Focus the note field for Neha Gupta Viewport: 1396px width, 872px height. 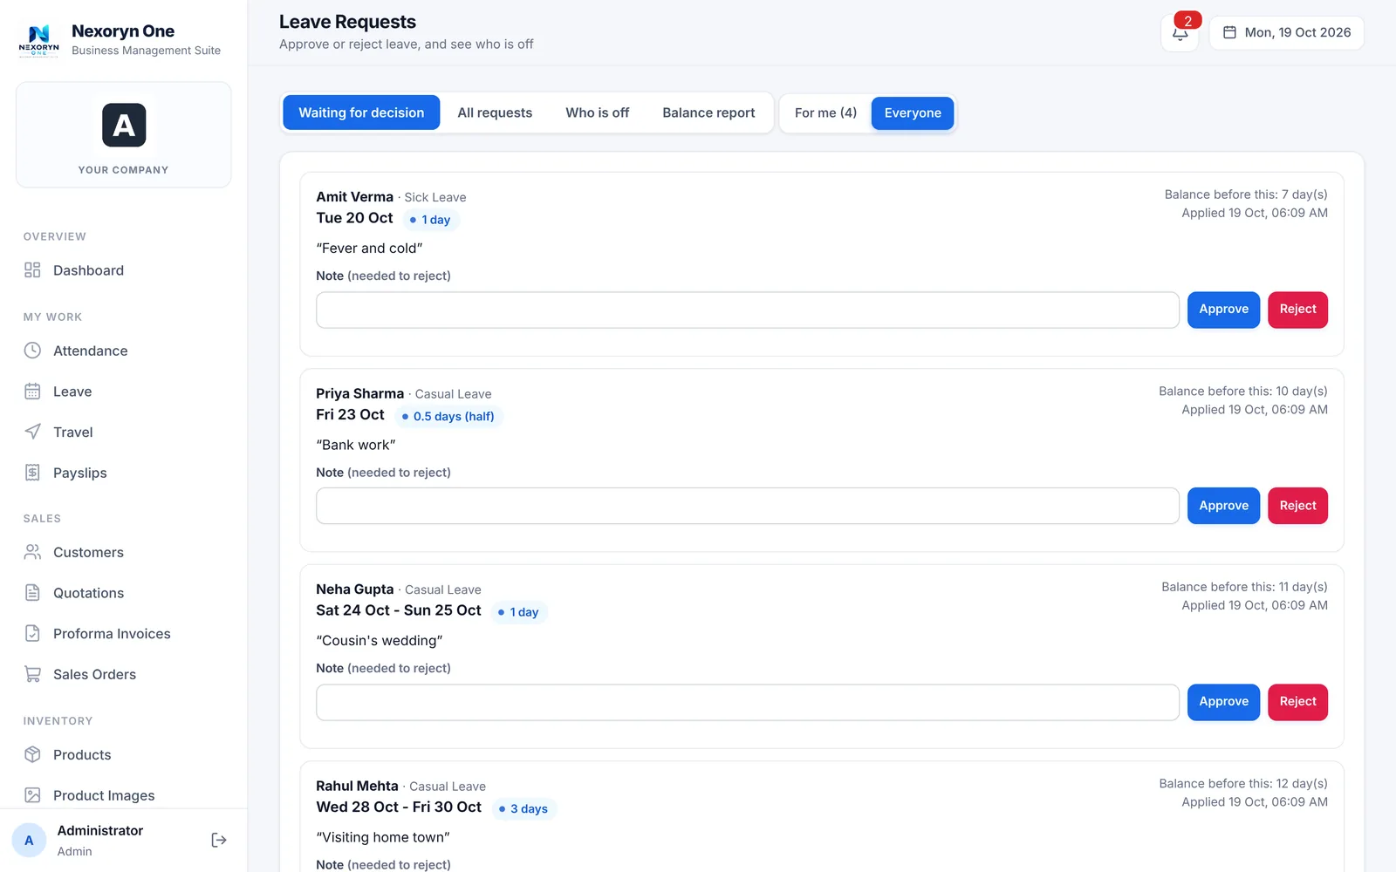[748, 702]
